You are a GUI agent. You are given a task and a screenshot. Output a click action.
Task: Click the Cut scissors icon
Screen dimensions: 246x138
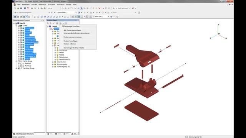pyautogui.click(x=38, y=8)
